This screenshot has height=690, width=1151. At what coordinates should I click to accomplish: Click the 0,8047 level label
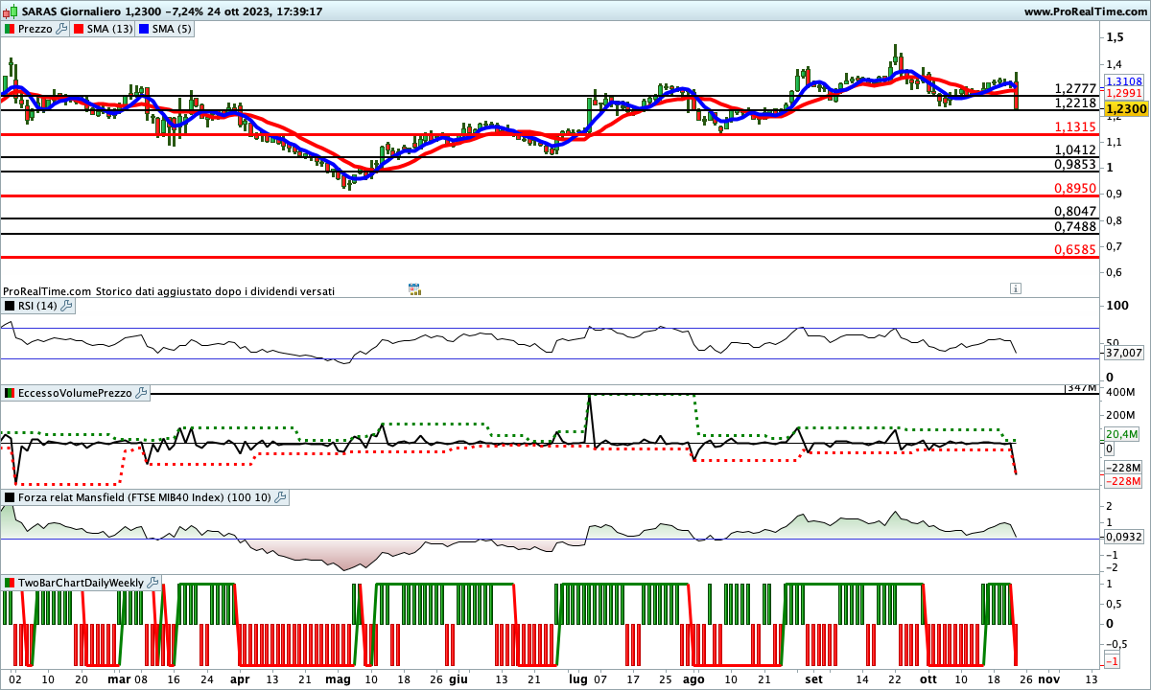tap(1075, 211)
